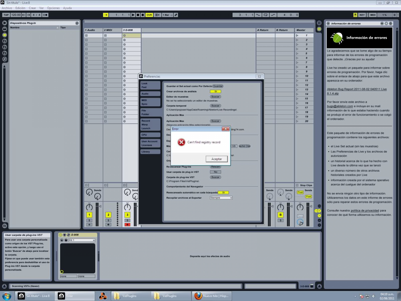Fold the D-808 device with the triangle icon
The image size is (401, 301).
coord(64,235)
